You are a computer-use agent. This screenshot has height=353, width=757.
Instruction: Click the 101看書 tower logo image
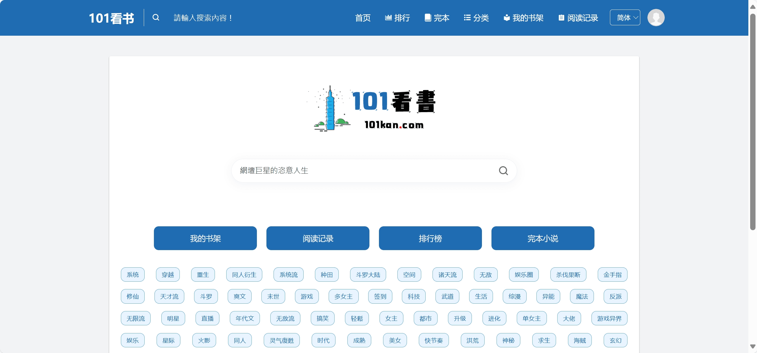click(372, 108)
